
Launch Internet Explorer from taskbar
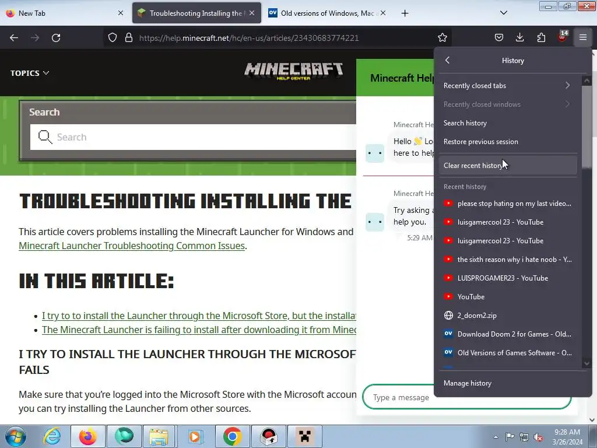[52, 436]
